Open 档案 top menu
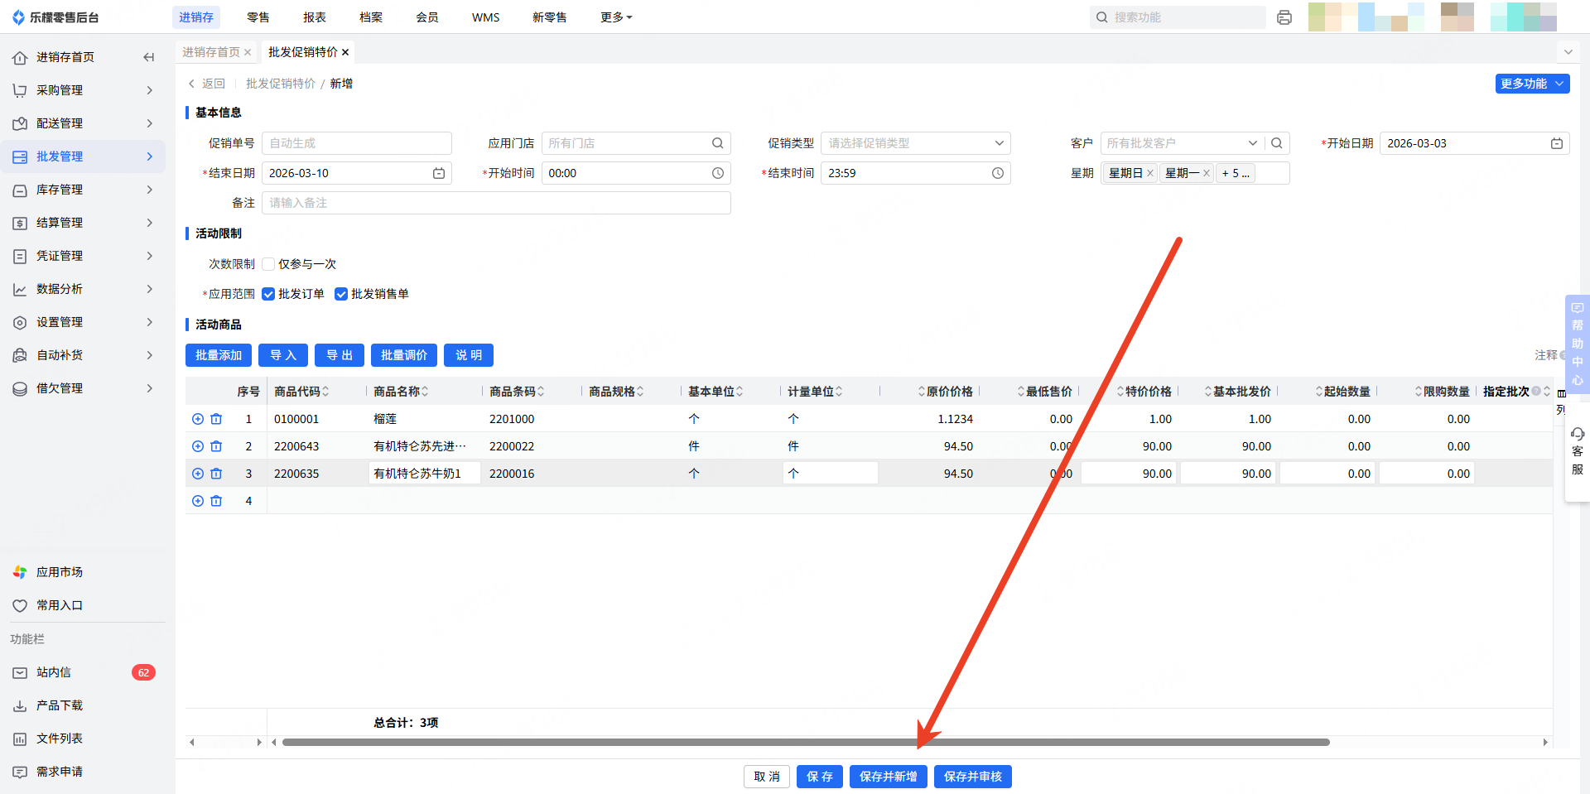The image size is (1590, 794). tap(371, 17)
